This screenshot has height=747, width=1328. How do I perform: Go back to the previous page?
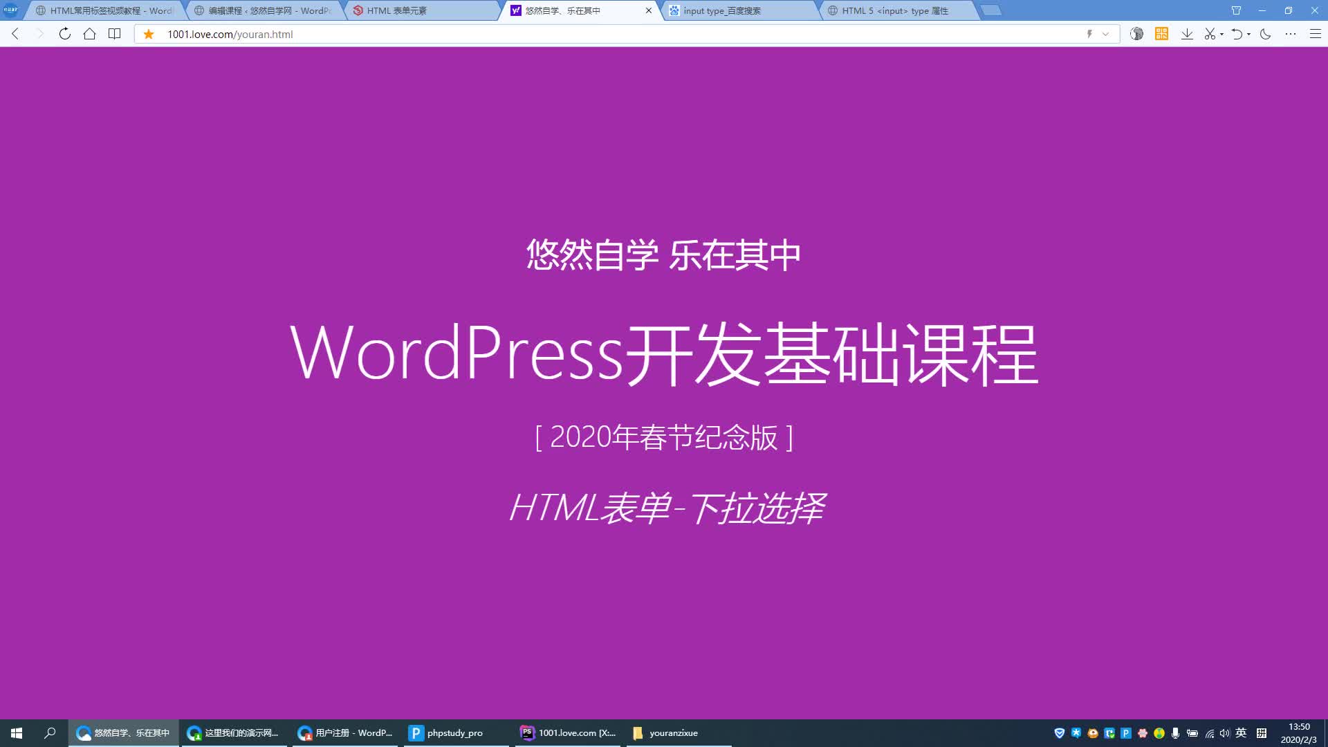[15, 34]
